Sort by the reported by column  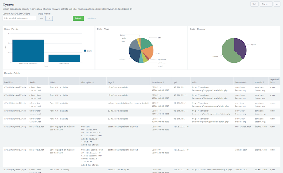(x=274, y=81)
